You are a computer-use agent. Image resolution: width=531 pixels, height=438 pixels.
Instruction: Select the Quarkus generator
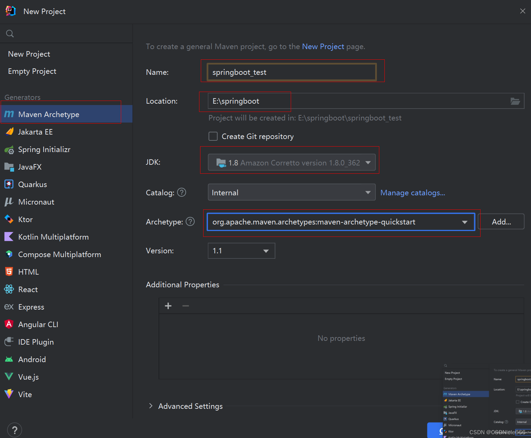33,184
